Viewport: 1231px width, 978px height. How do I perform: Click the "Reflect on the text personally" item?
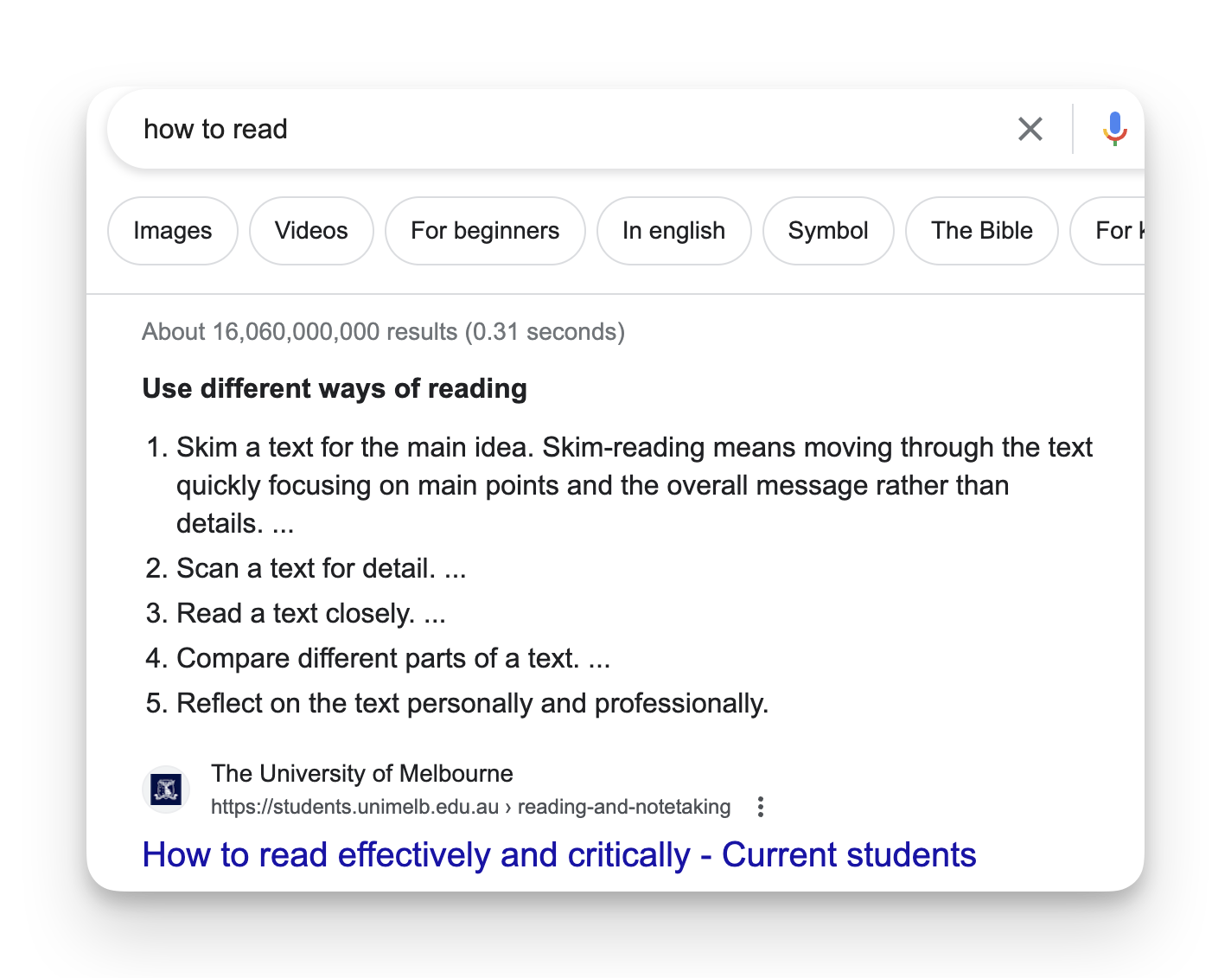[472, 703]
